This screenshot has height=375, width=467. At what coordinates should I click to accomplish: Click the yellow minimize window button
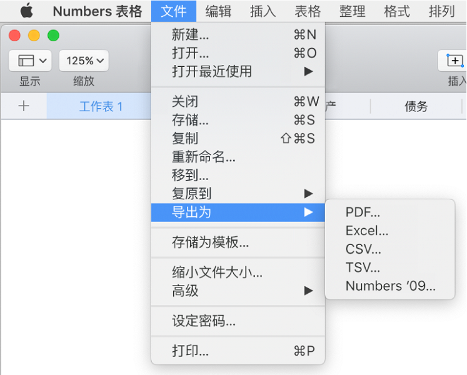click(34, 36)
